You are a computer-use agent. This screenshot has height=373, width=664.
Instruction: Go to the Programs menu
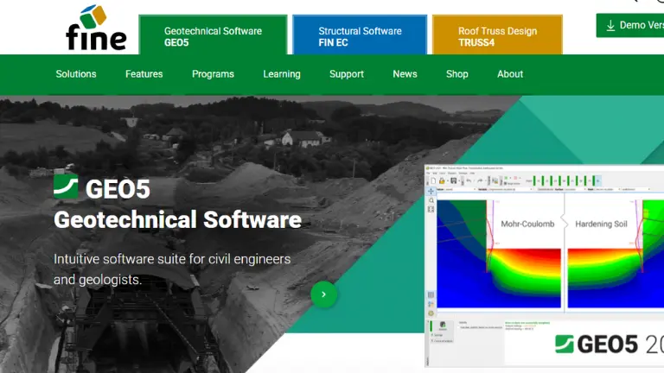pyautogui.click(x=213, y=74)
